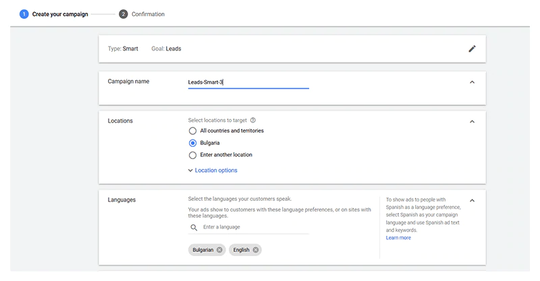Click the step 1 circle icon
540x281 pixels.
(x=24, y=13)
